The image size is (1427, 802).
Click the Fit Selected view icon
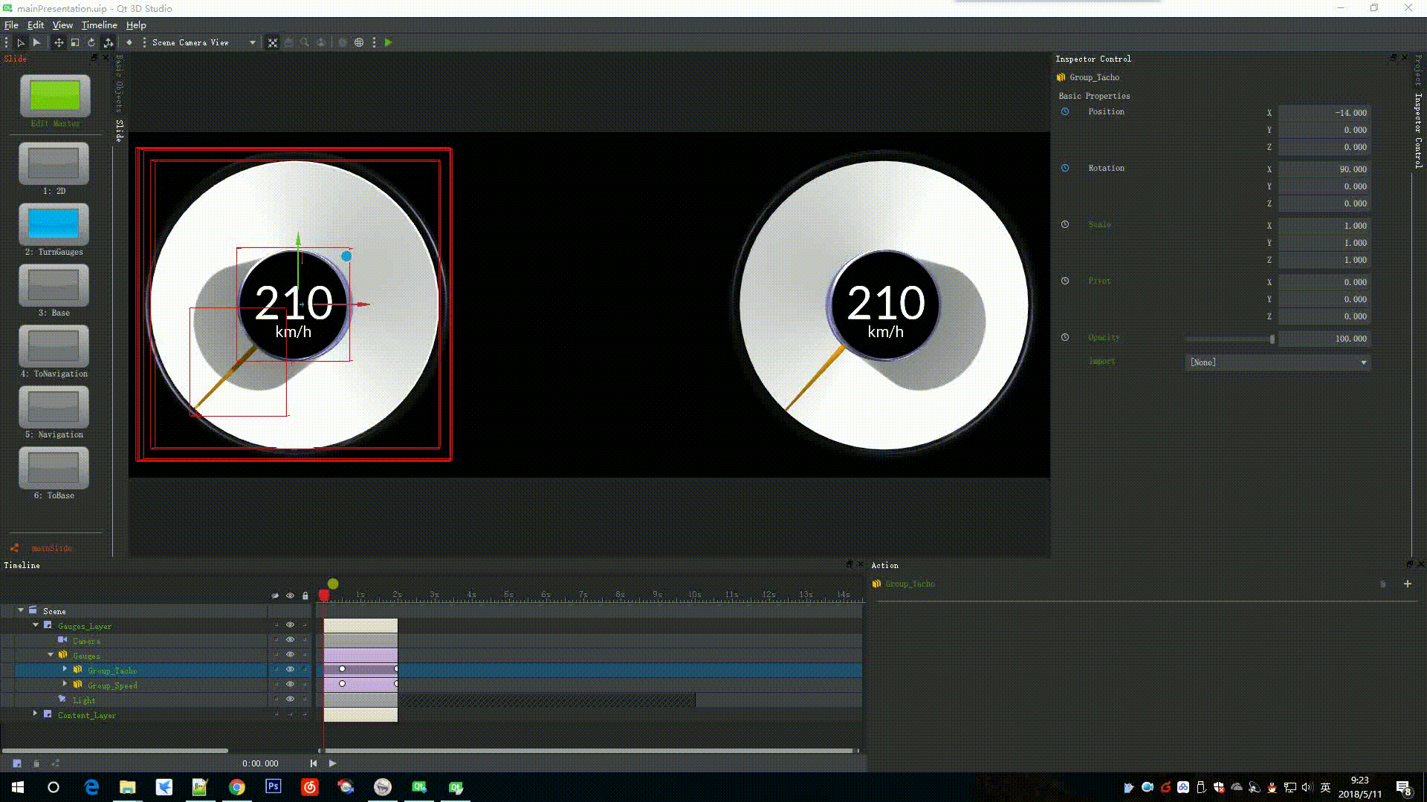tap(273, 42)
